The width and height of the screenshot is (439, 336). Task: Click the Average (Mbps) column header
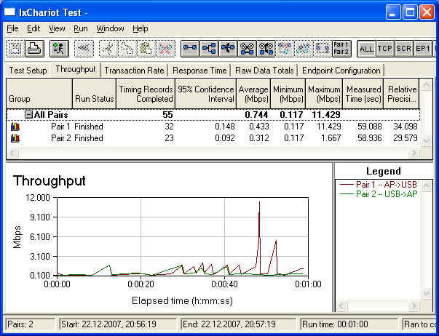pos(253,94)
